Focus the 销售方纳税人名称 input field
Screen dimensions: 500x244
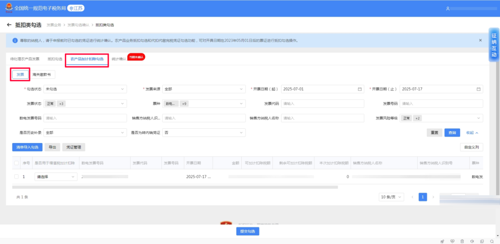click(322, 118)
